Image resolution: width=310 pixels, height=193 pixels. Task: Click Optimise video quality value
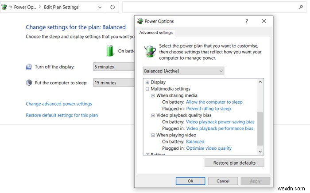(209, 148)
